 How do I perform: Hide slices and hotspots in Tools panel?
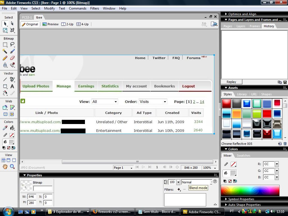pyautogui.click(x=6, y=114)
